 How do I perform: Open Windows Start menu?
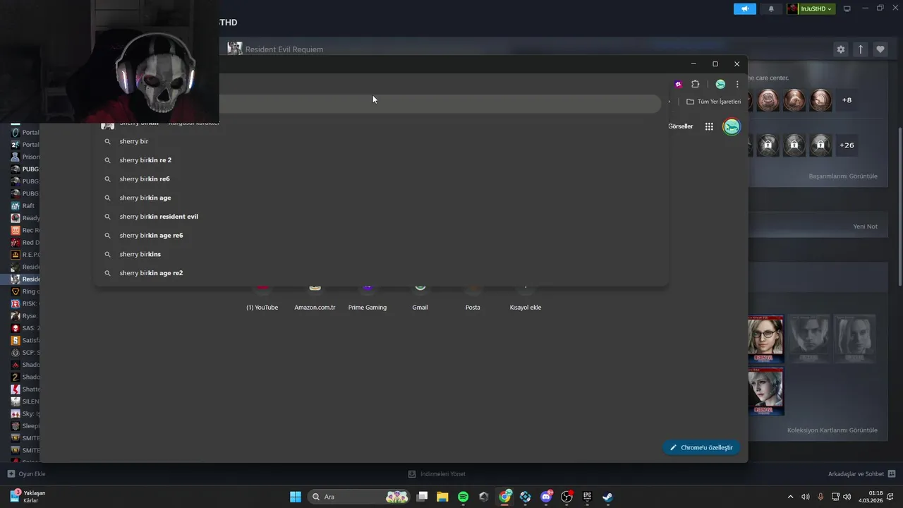tap(296, 497)
